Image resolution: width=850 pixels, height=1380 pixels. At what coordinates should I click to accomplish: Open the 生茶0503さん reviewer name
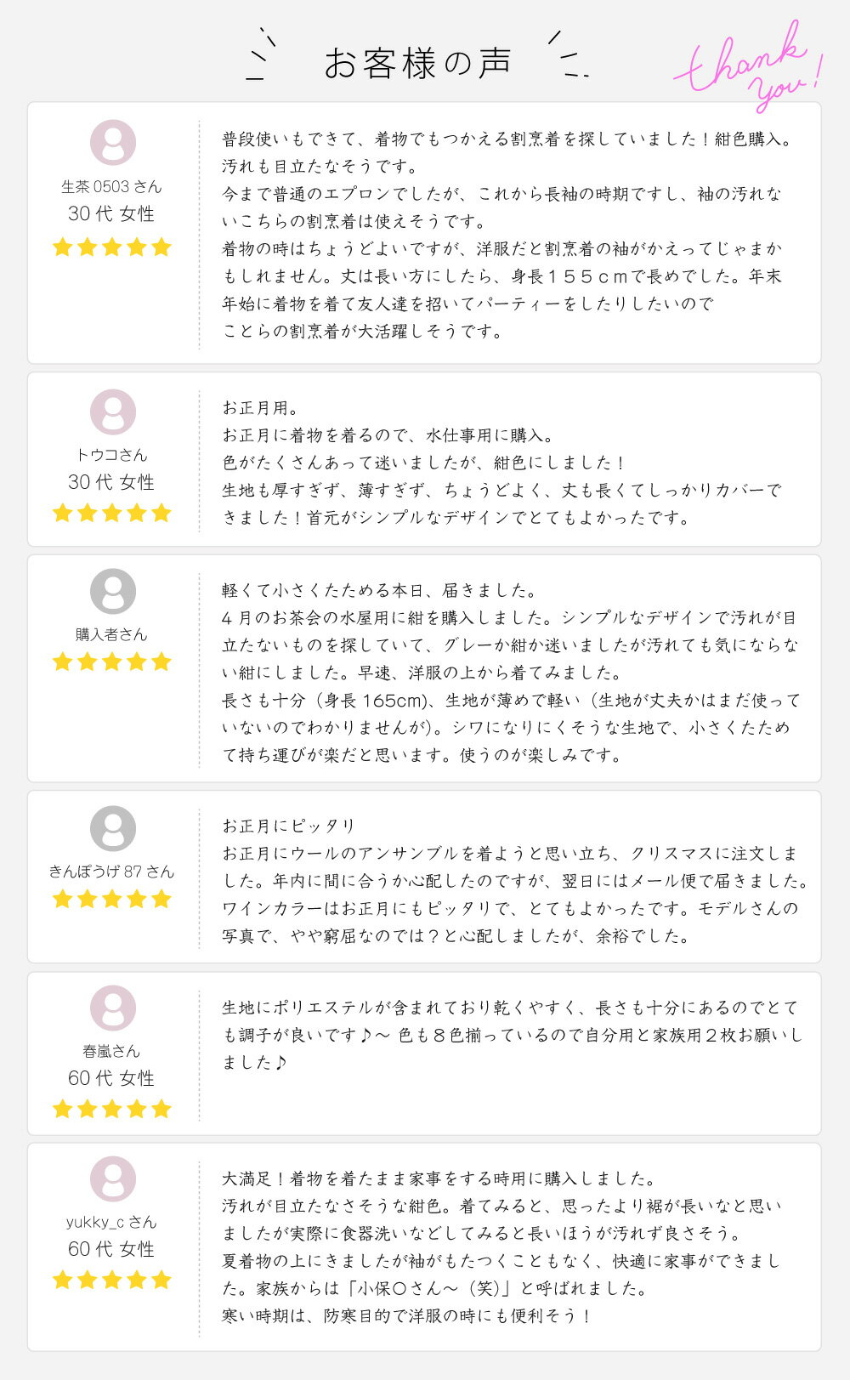111,186
